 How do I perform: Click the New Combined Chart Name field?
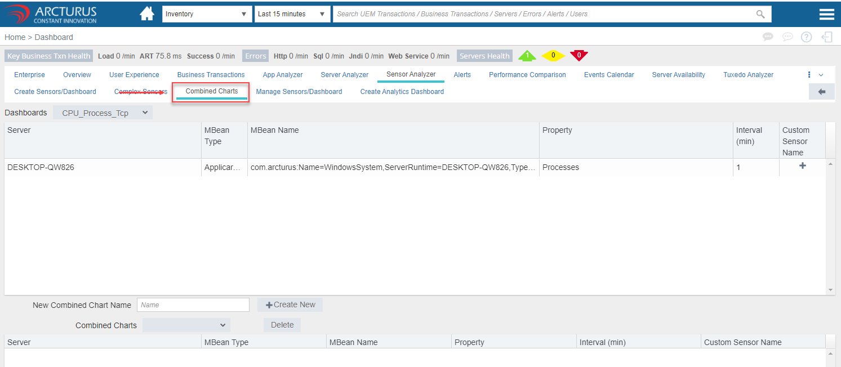point(193,305)
